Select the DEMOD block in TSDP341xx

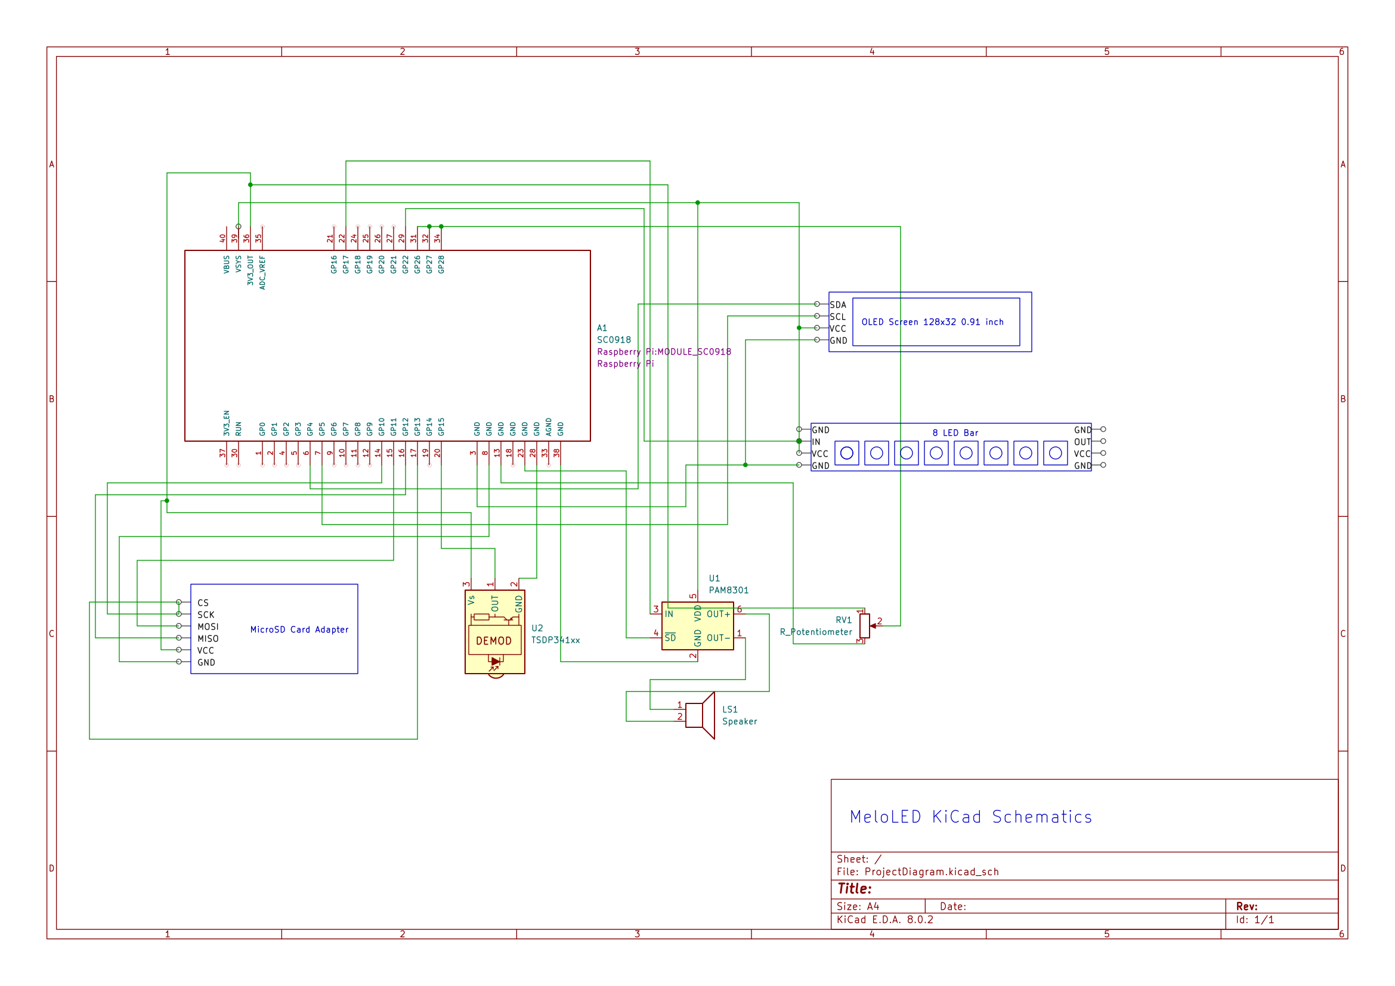click(x=494, y=640)
